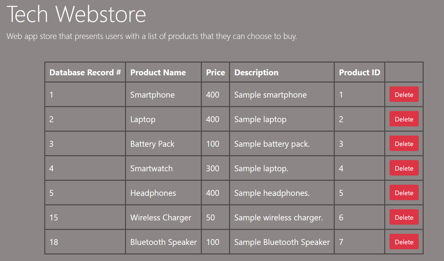
Task: Click the Price column header
Action: [215, 72]
